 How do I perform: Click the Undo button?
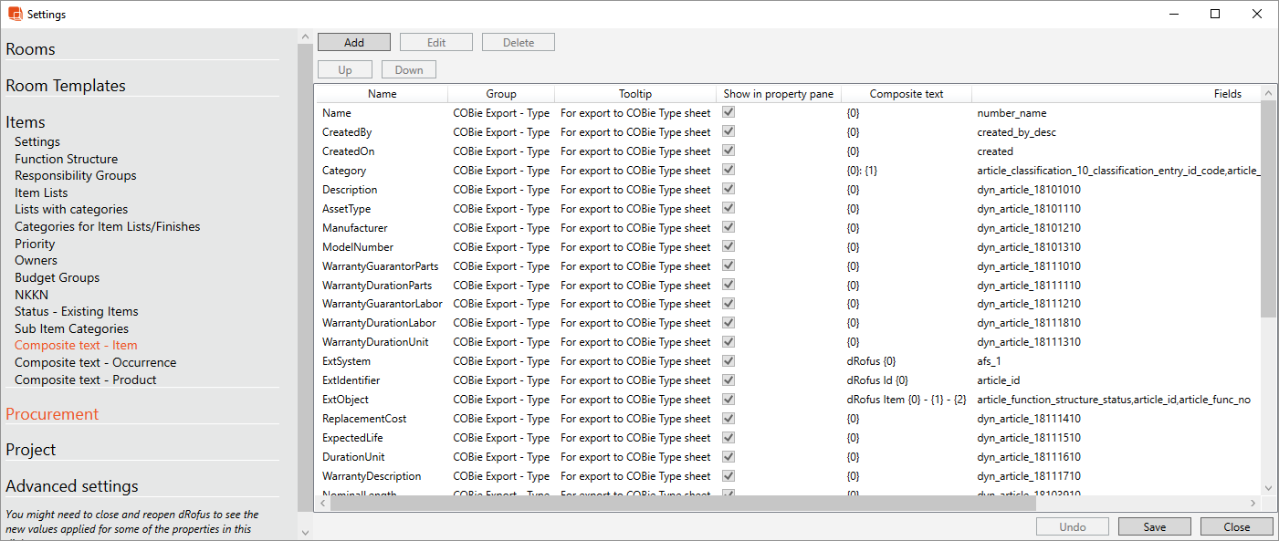pyautogui.click(x=1072, y=526)
